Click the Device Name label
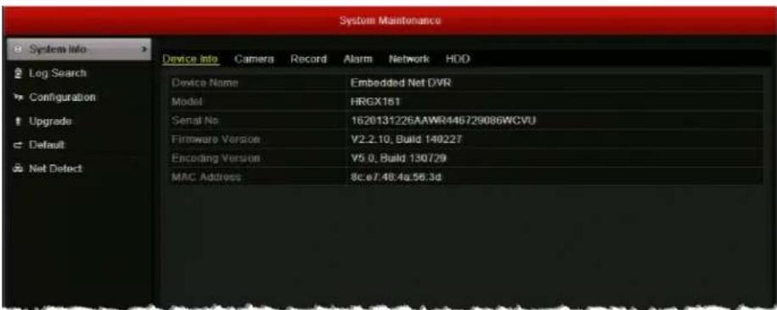The image size is (777, 310). (x=205, y=83)
